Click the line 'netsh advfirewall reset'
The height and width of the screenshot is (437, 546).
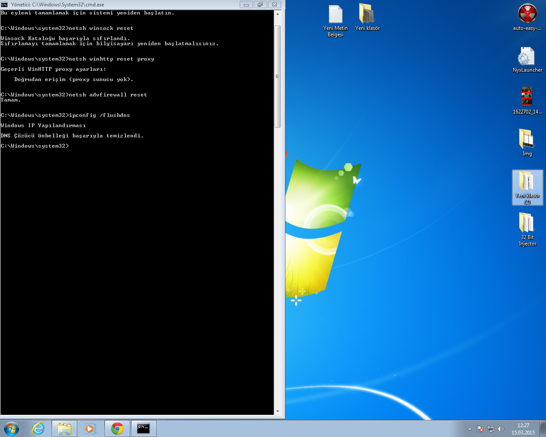click(x=74, y=95)
